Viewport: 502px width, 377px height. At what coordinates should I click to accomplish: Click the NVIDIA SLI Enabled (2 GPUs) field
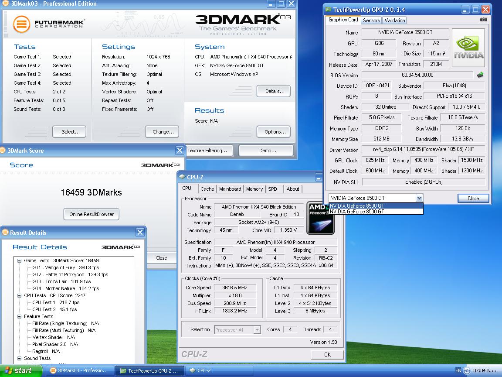[x=424, y=182]
